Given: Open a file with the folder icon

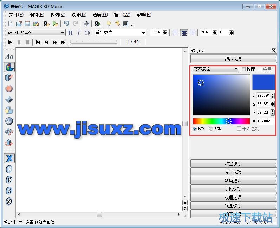Looking at the screenshot, I should tap(19, 24).
